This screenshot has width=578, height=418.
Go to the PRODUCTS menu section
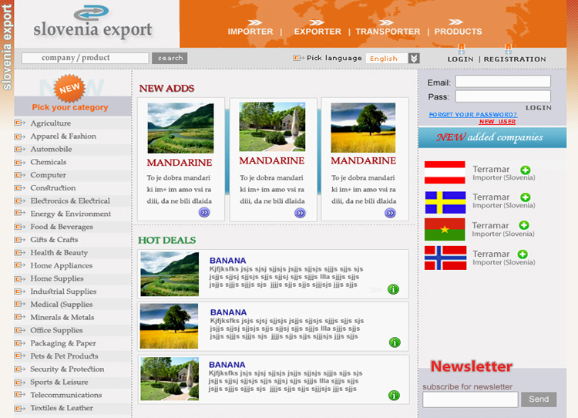(x=458, y=32)
